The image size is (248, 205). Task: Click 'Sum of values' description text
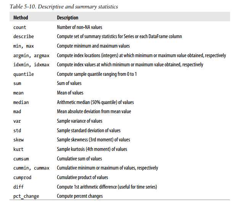tap(69, 83)
